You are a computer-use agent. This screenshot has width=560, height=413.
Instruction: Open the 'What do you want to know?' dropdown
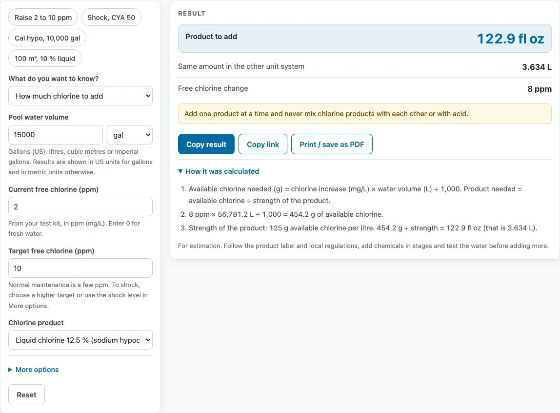pyautogui.click(x=80, y=96)
